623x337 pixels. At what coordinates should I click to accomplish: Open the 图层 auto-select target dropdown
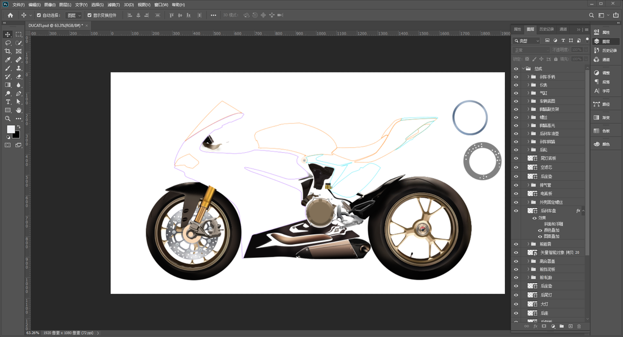74,15
